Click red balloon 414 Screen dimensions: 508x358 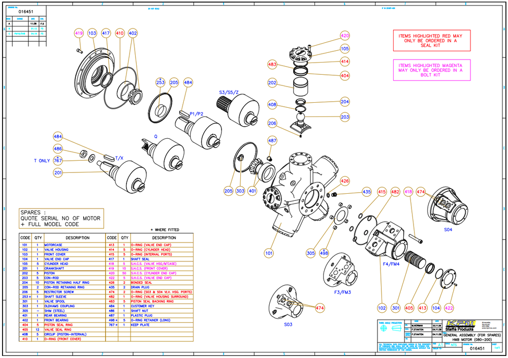[345, 62]
